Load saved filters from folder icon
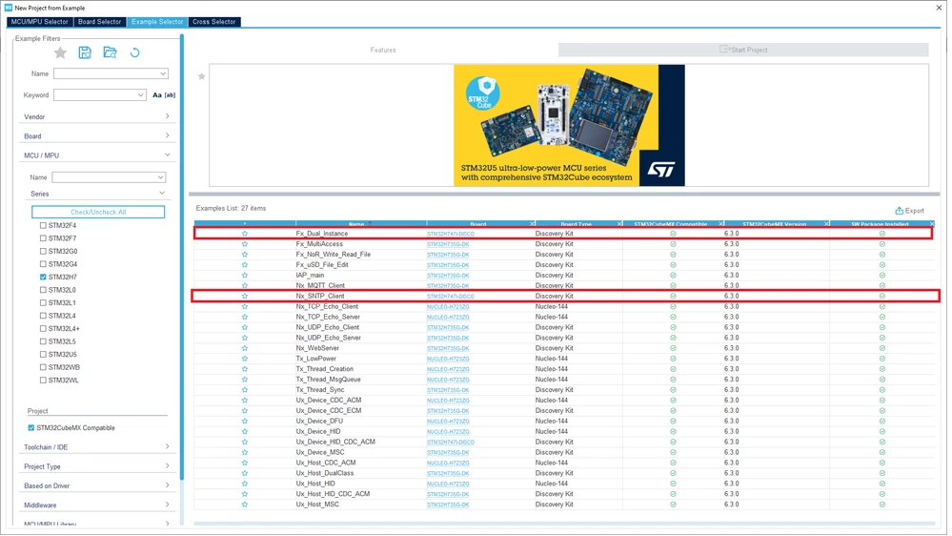Screen dimensions: 952x536 click(x=110, y=52)
